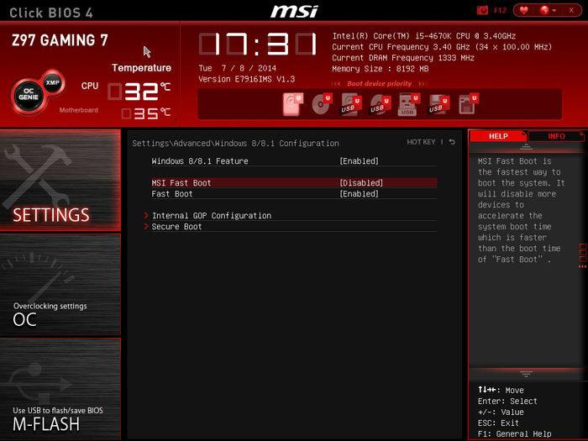
Task: Click the Current DRAM Frequency 1333 MHz text
Action: (x=403, y=58)
